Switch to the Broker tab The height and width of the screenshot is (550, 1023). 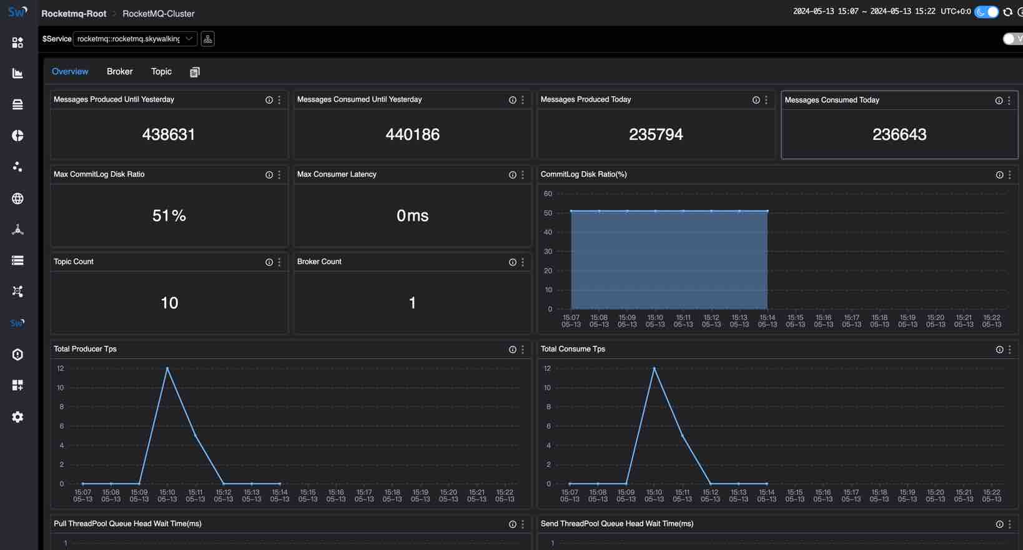click(119, 72)
